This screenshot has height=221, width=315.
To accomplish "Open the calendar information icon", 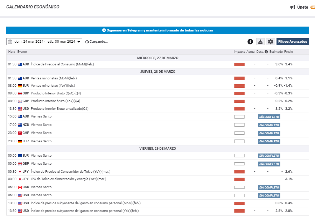I will (x=250, y=42).
